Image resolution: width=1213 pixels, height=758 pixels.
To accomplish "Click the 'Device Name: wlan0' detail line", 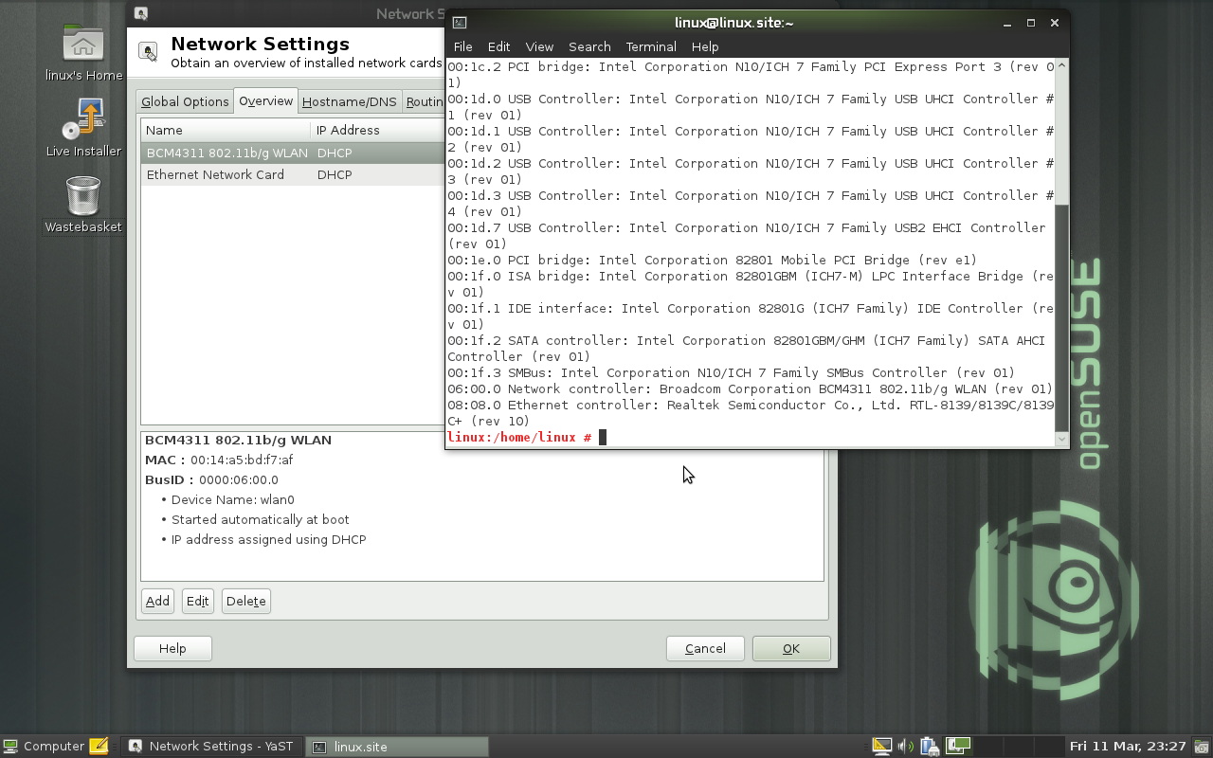I will [233, 499].
